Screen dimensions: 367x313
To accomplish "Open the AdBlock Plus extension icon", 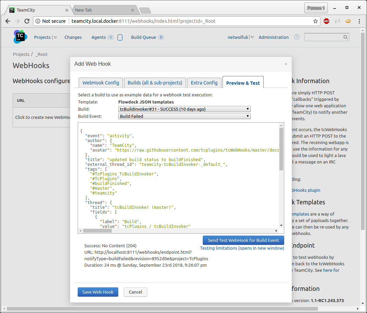I will tap(326, 21).
